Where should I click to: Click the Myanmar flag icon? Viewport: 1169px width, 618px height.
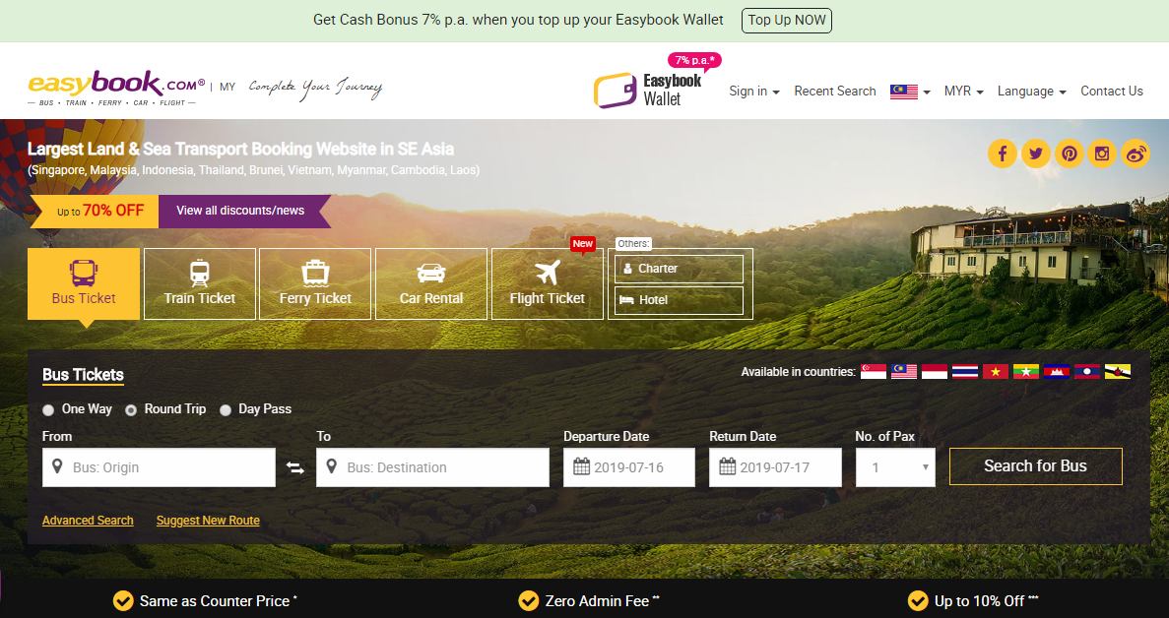tap(1026, 372)
